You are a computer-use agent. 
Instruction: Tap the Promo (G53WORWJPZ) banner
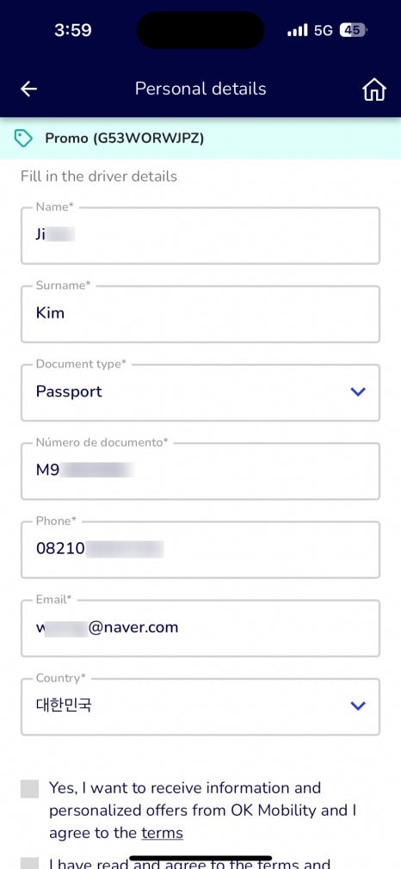coord(200,138)
